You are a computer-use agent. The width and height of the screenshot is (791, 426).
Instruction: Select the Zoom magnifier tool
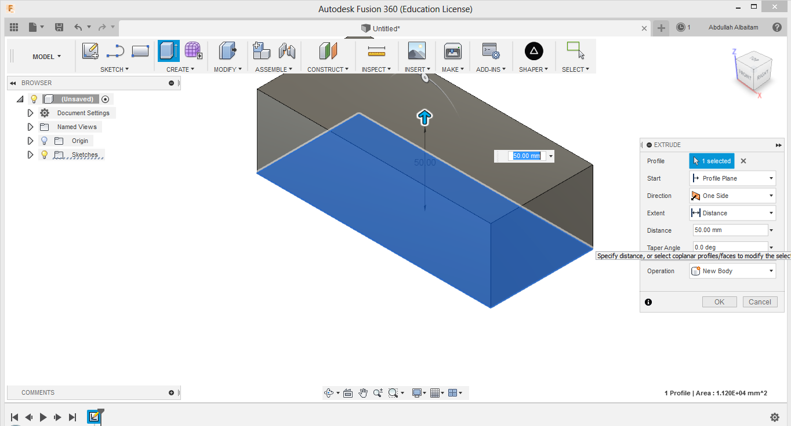click(378, 393)
